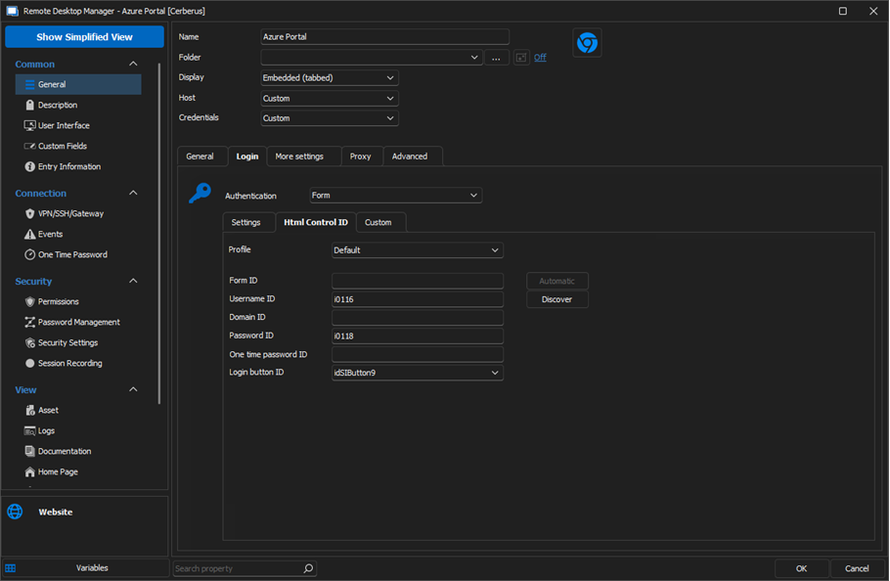Select the Login tab
Image resolution: width=890 pixels, height=581 pixels.
tap(246, 156)
